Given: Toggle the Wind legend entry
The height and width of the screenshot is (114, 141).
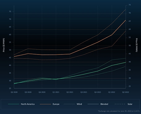Looking at the screenshot, I should click(x=73, y=104).
